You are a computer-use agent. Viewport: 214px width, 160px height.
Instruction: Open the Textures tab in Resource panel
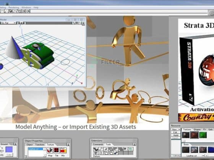187,130
